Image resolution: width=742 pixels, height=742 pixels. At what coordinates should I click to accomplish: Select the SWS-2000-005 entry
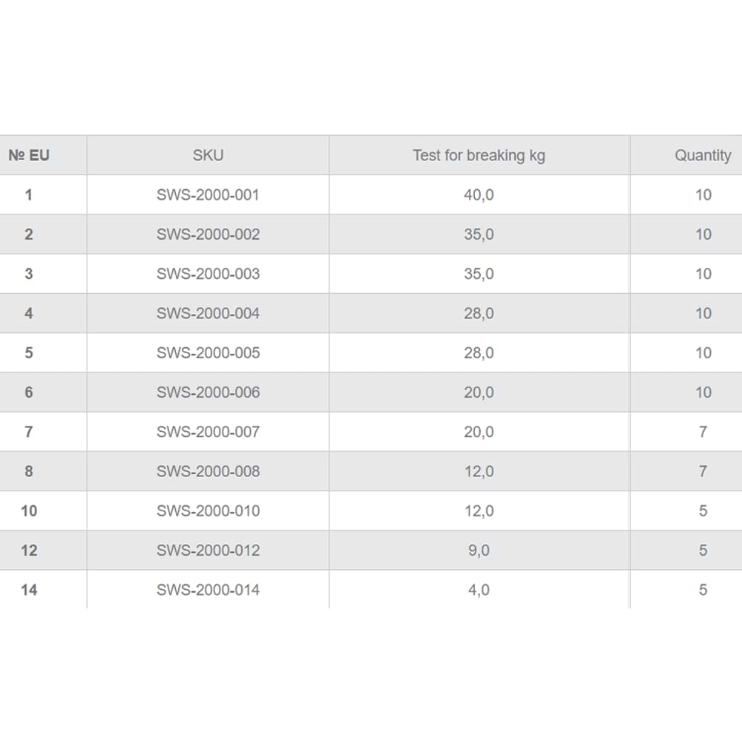208,352
